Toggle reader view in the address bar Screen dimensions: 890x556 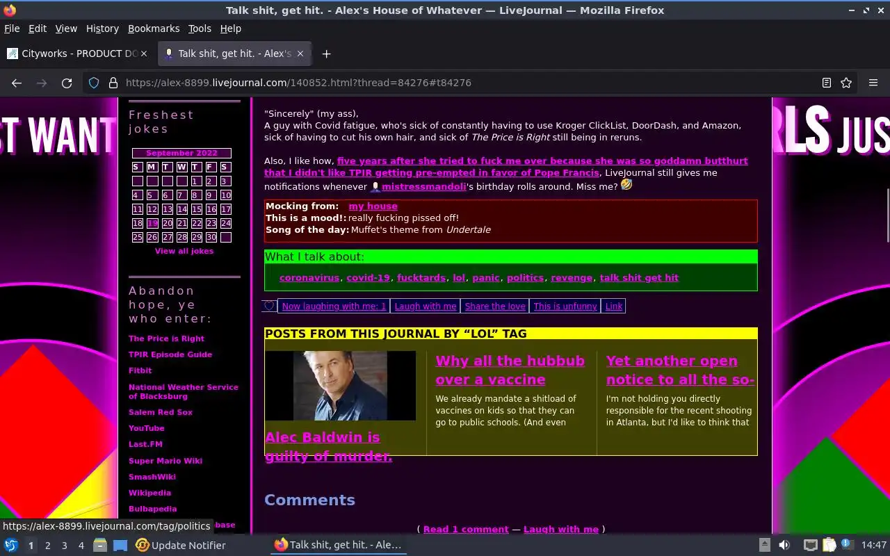[826, 83]
